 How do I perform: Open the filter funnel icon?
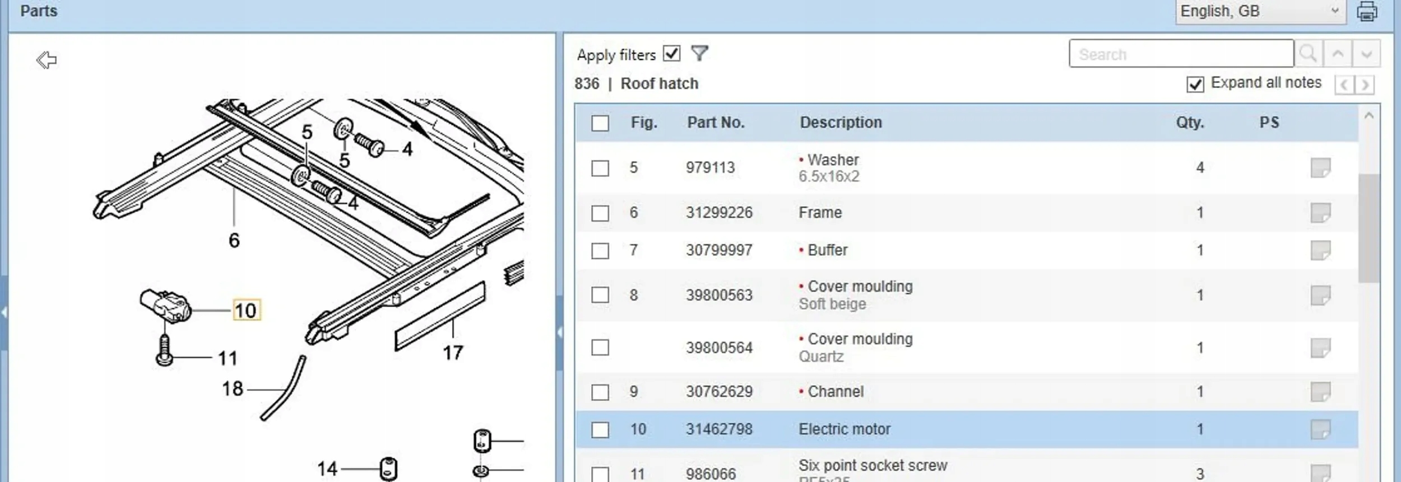(699, 54)
